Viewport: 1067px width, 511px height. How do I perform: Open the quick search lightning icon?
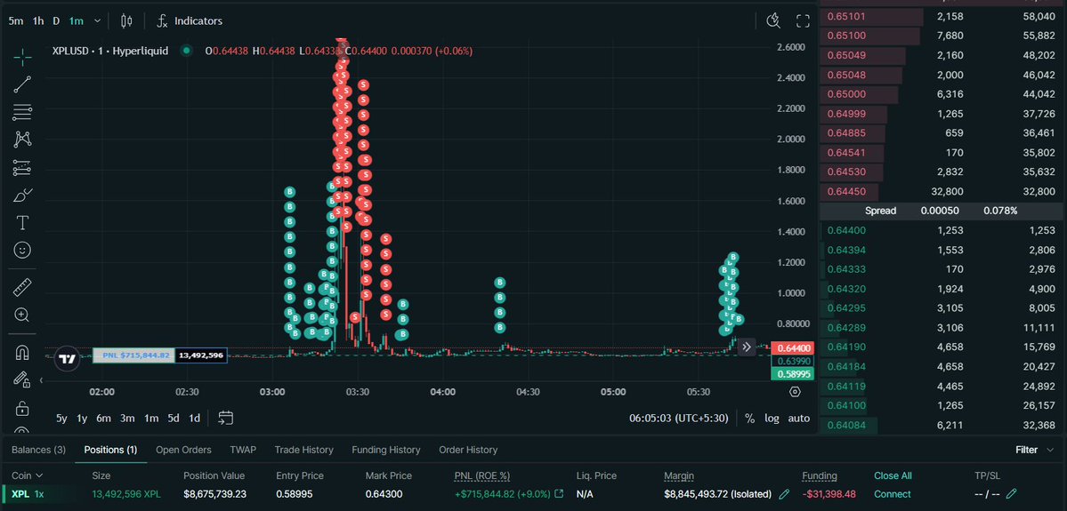coord(773,21)
